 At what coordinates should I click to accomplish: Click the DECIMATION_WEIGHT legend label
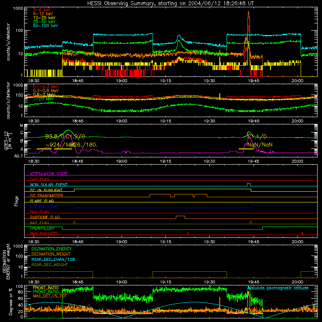coord(51,254)
